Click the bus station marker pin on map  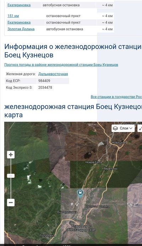(80, 194)
